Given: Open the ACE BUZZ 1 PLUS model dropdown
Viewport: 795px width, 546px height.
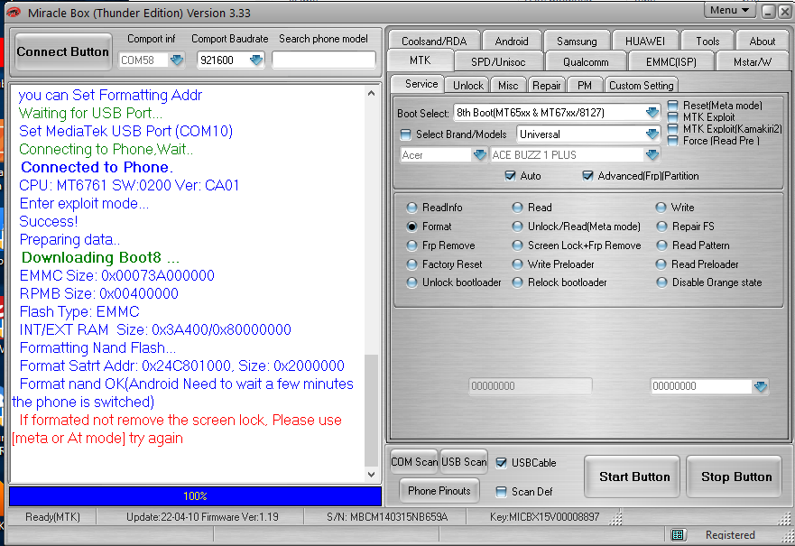Looking at the screenshot, I should [x=652, y=155].
